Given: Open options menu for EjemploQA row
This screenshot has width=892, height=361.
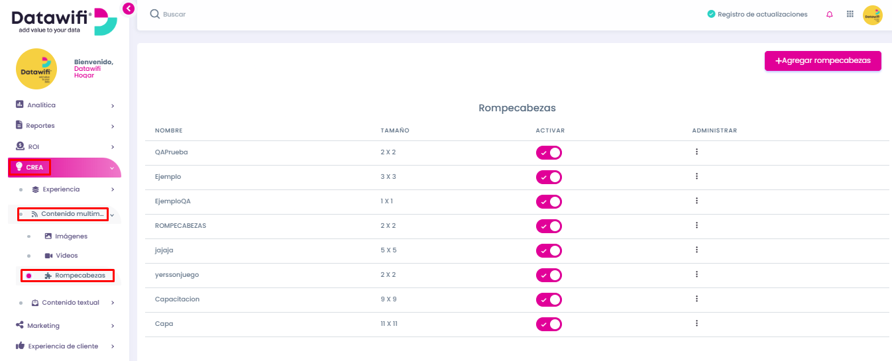Looking at the screenshot, I should point(697,201).
